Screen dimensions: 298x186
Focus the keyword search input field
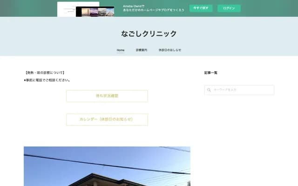tap(239, 90)
